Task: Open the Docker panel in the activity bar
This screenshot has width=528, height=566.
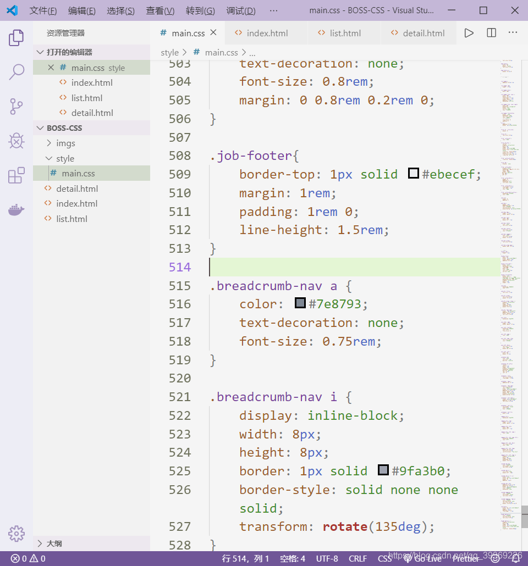Action: tap(16, 209)
